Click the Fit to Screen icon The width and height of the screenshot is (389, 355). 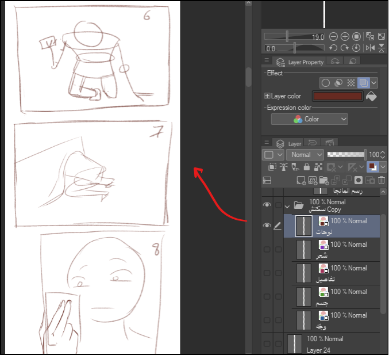(x=382, y=36)
